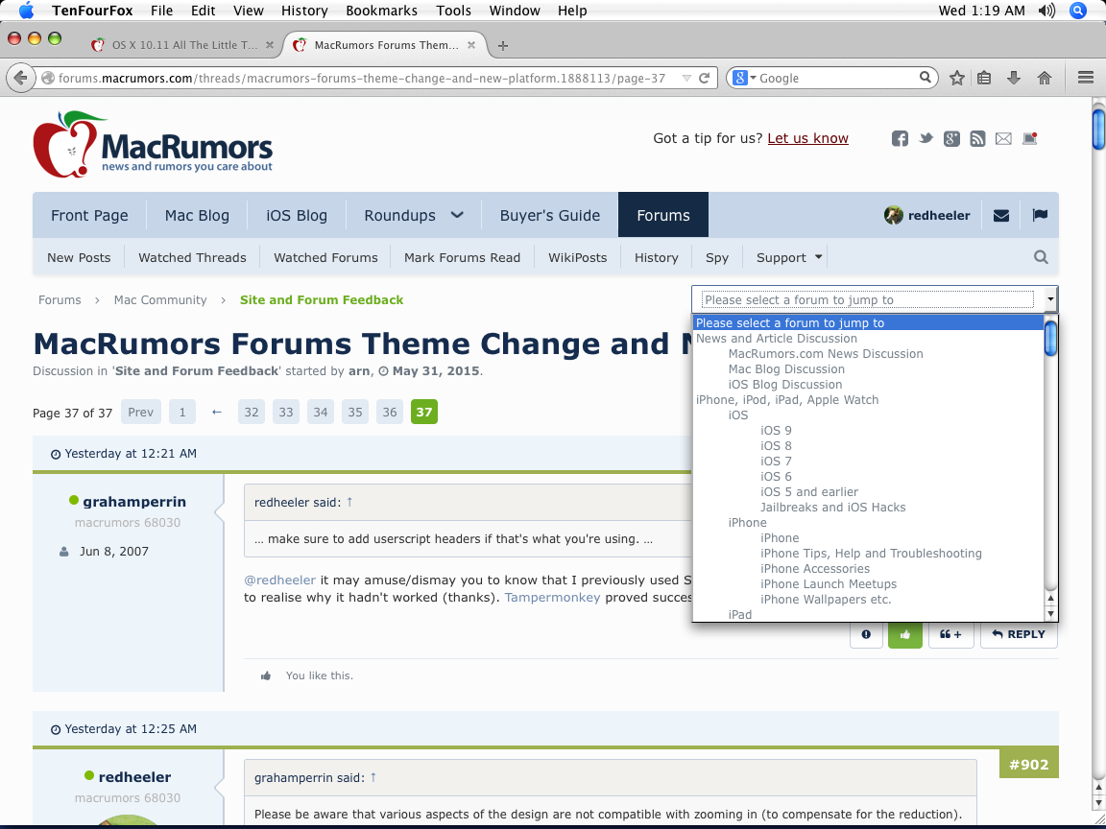Toggle the green like thumbs-up button
This screenshot has width=1106, height=829.
click(905, 634)
